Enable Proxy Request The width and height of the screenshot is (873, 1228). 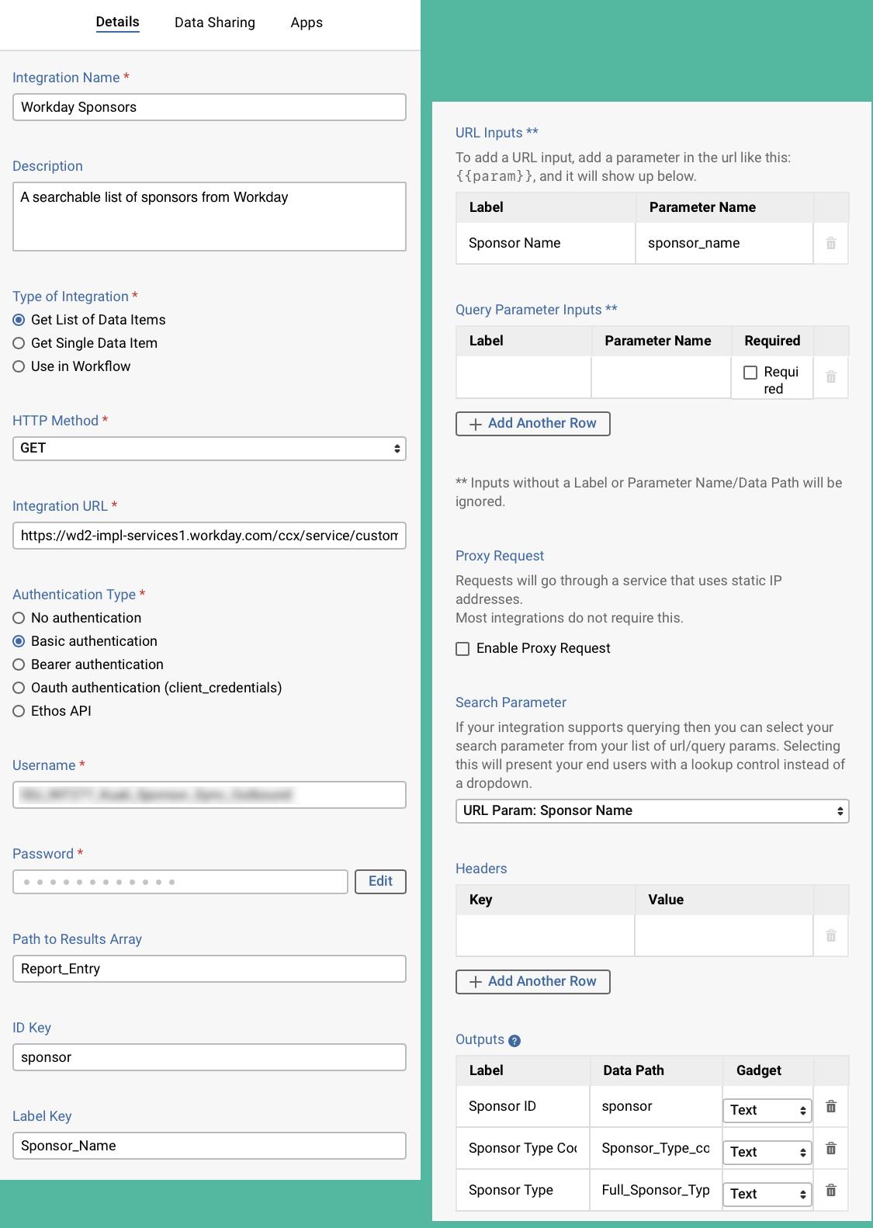coord(462,648)
